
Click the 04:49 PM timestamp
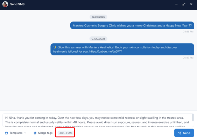(x=188, y=58)
